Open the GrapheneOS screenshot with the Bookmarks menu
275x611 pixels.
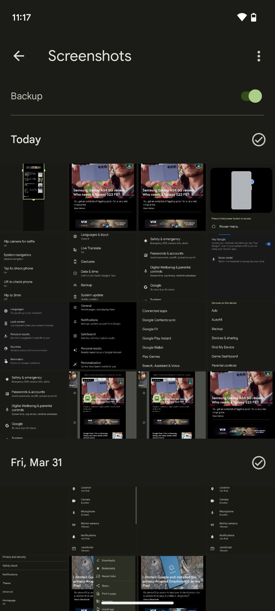pos(103,583)
